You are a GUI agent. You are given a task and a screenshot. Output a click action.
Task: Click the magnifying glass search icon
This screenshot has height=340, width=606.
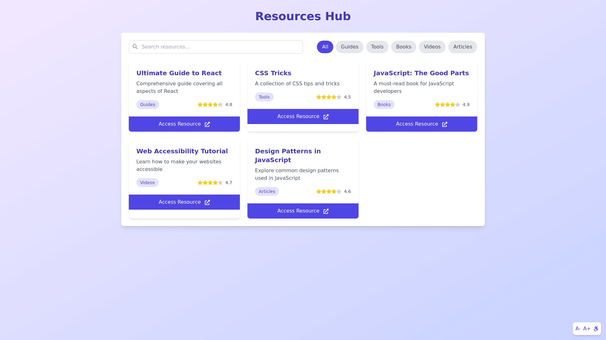click(x=135, y=47)
